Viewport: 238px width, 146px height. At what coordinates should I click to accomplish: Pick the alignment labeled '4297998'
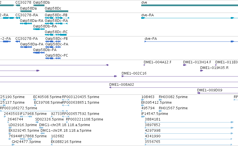153,131
